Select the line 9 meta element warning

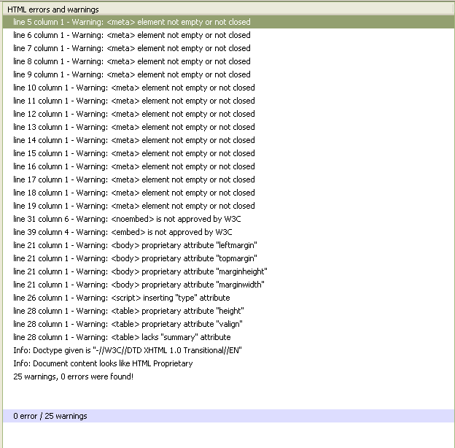[x=228, y=74]
